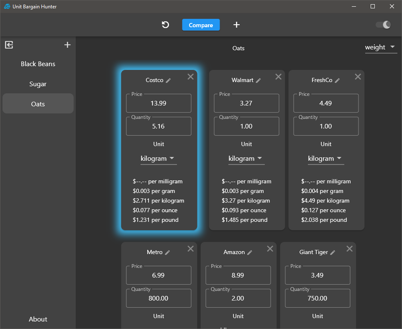This screenshot has height=329, width=402.
Task: Remove the Giant Tiger card
Action: point(349,249)
